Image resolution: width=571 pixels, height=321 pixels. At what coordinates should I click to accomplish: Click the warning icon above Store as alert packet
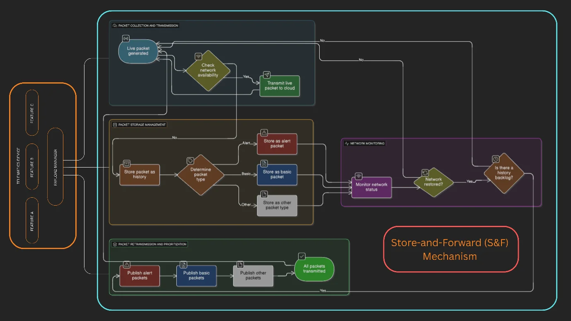click(x=264, y=133)
